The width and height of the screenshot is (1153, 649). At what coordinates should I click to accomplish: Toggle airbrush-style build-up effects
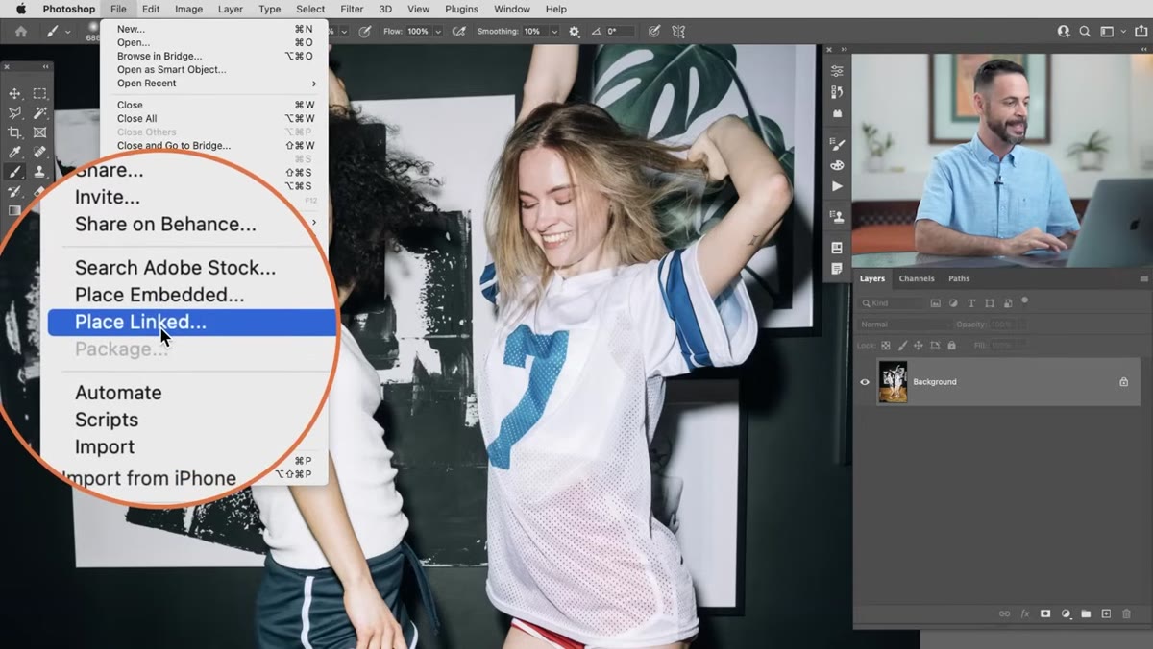[461, 32]
